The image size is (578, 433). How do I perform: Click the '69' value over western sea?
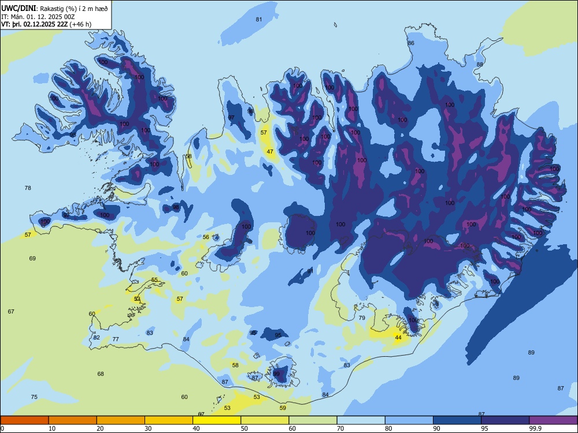point(32,259)
